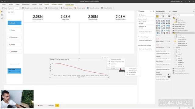Remove 002_CA_YTD_HT from Axe Y with the X
195x109 pixels.
[169, 48]
